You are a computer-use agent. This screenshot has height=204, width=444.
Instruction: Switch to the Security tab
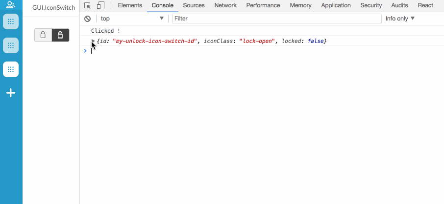371,5
